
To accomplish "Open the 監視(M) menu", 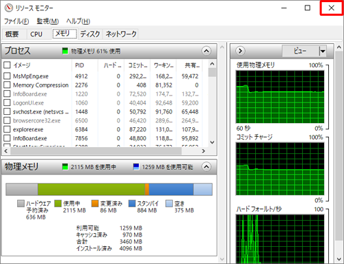I will click(47, 21).
